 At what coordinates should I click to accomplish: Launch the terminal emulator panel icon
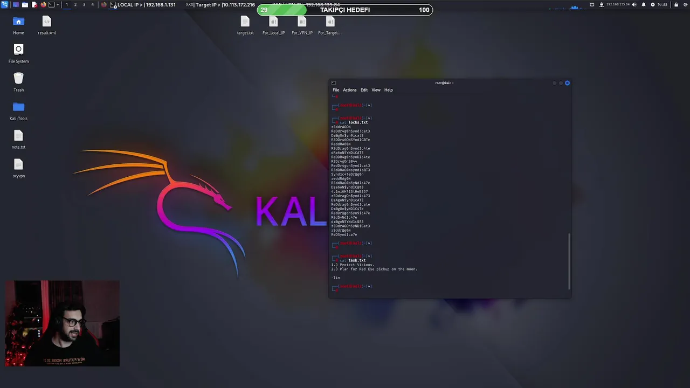click(x=52, y=4)
